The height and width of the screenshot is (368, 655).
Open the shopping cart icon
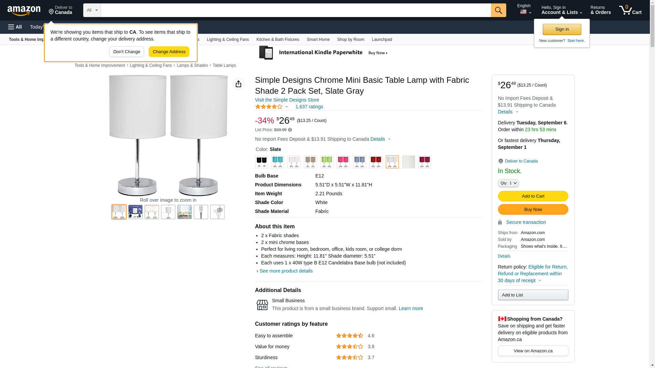tap(630, 10)
